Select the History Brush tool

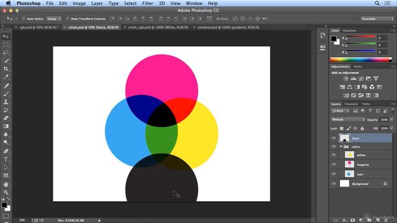tap(6, 110)
